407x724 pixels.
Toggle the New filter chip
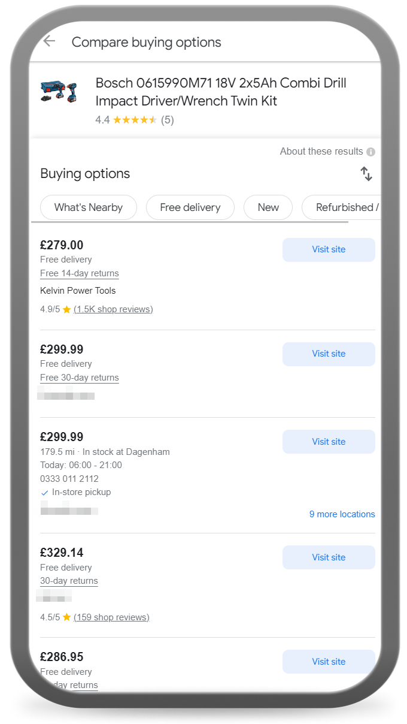tap(268, 207)
